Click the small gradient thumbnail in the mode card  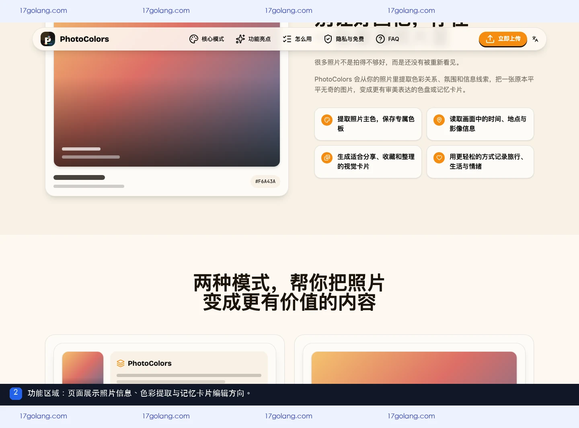[83, 368]
